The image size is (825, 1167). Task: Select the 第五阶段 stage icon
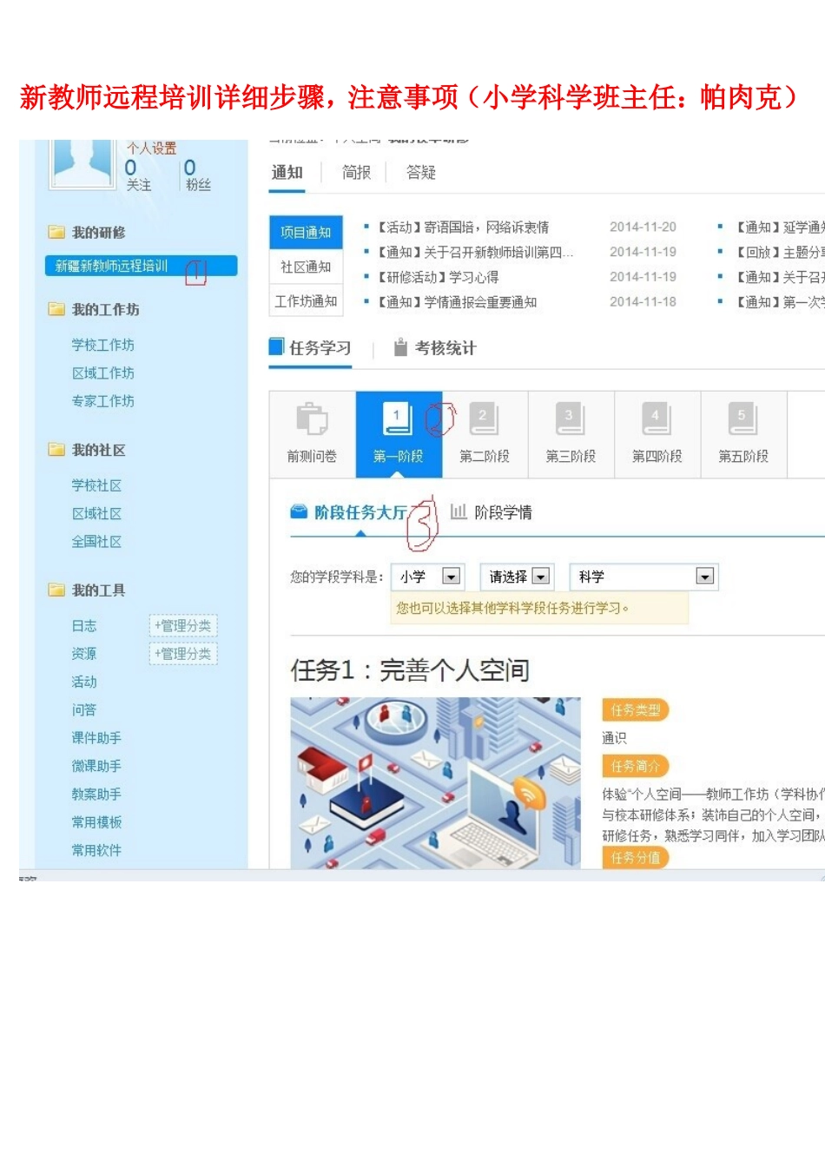pos(743,419)
